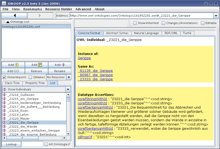Click the Add Class button

[13, 65]
